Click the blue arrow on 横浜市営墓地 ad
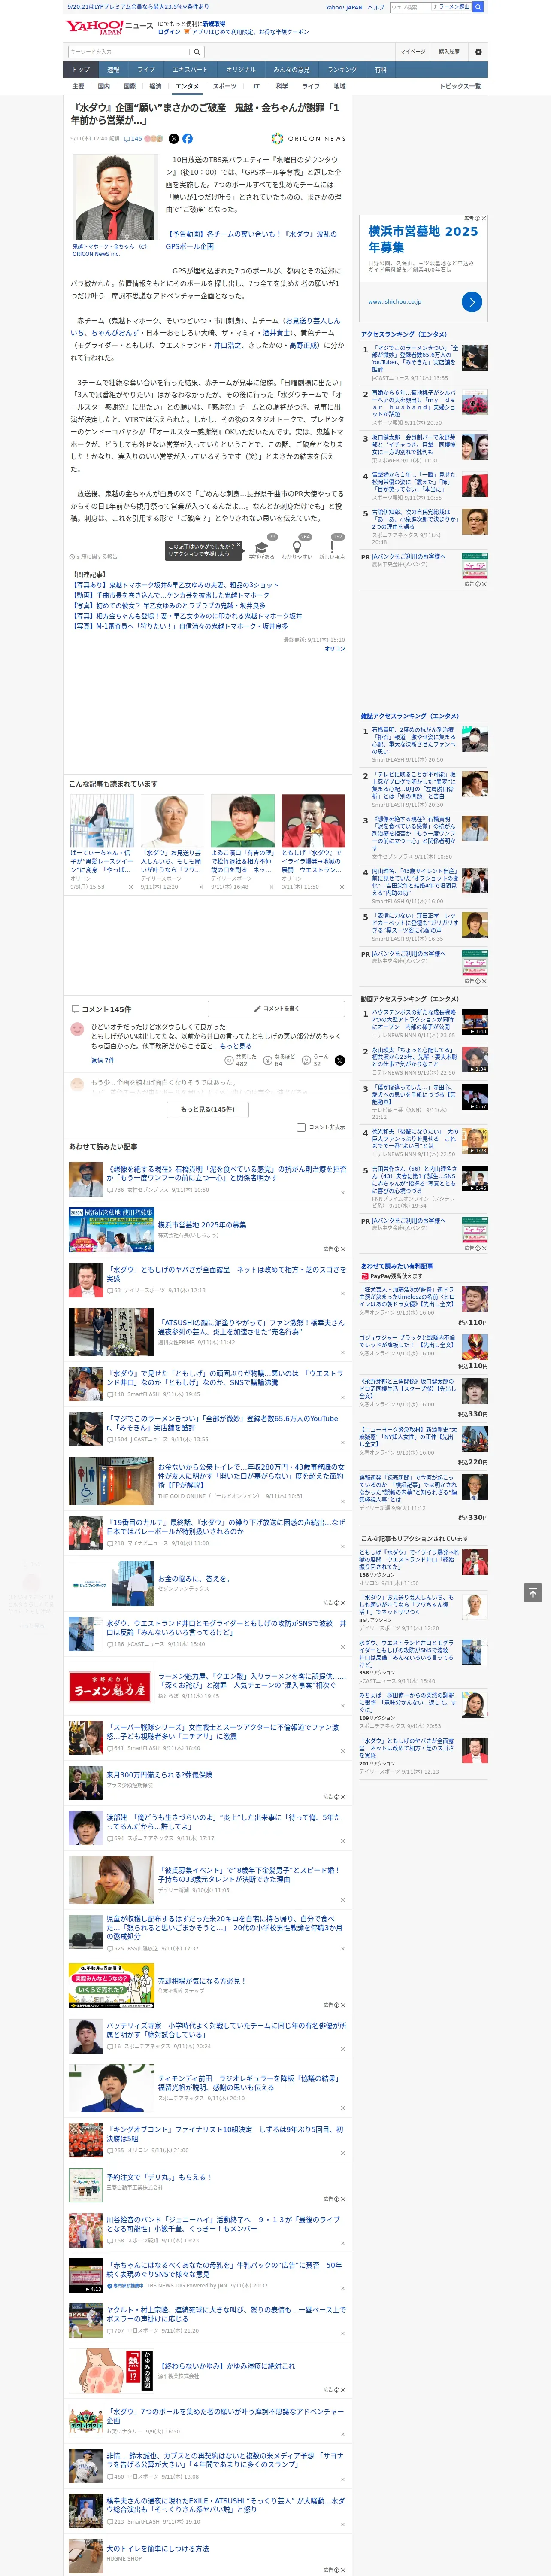Image resolution: width=551 pixels, height=2576 pixels. click(472, 301)
